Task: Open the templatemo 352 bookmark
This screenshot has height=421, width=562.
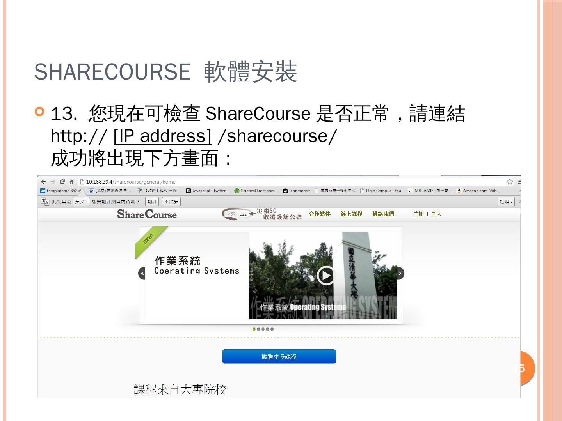Action: pyautogui.click(x=60, y=191)
